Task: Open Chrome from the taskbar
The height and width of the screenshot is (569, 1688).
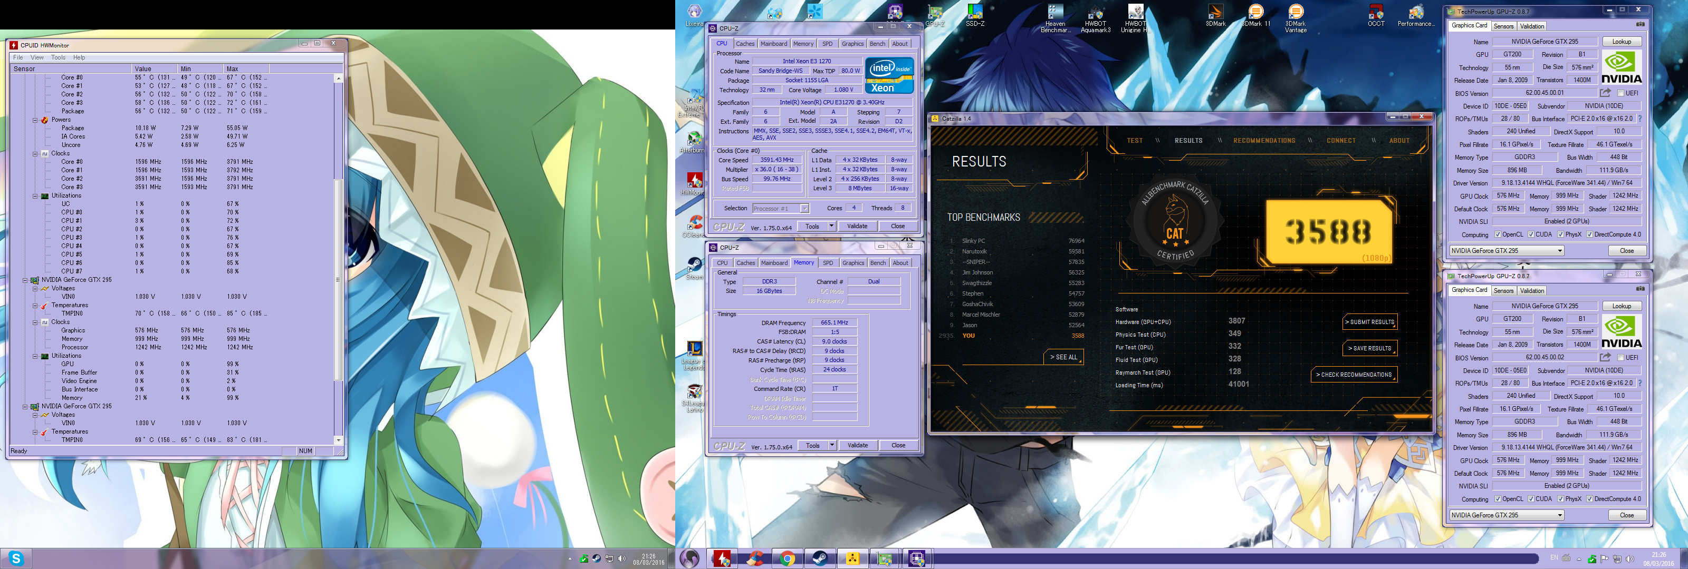Action: (787, 558)
